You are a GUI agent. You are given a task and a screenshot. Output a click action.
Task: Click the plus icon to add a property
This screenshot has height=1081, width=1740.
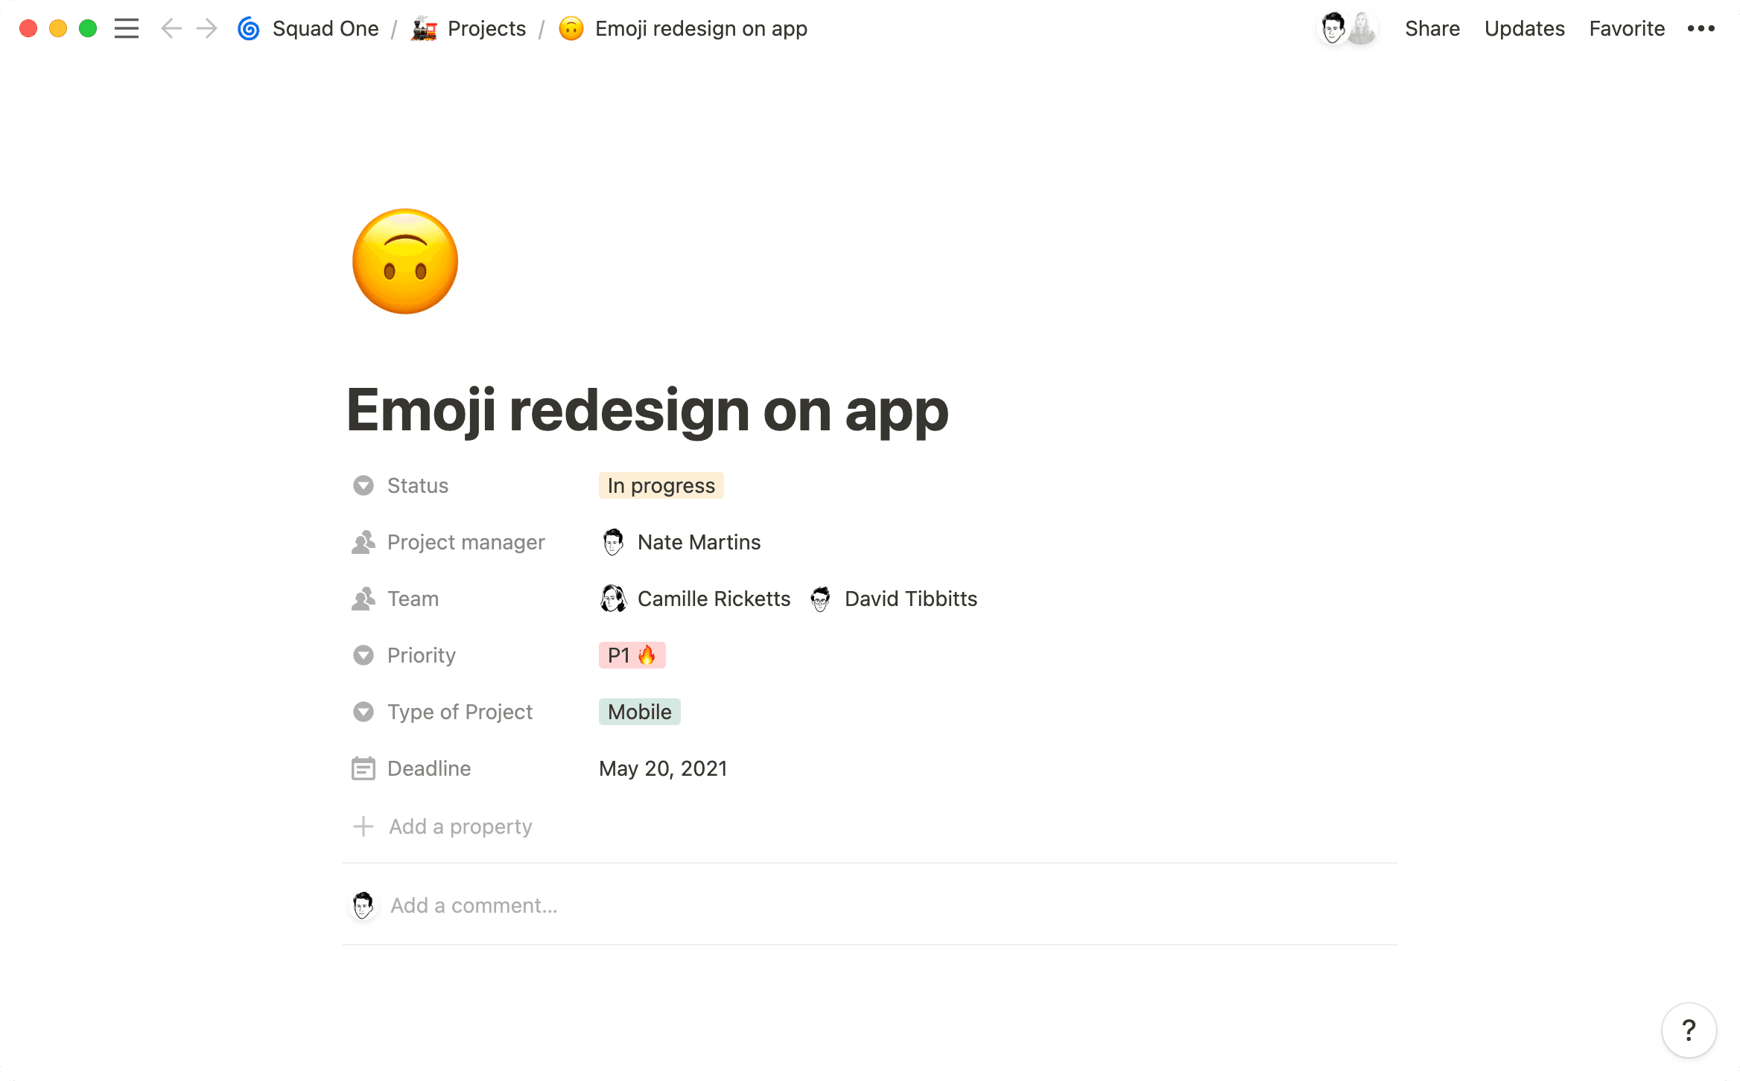pos(363,826)
